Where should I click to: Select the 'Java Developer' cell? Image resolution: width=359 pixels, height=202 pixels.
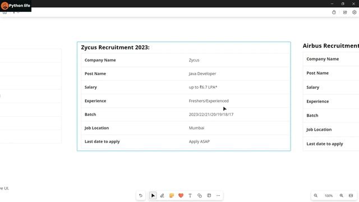[202, 74]
